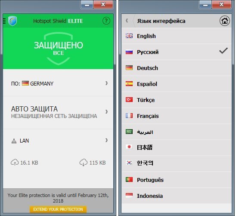Open the hamburger menu beside shield logo
The image size is (236, 216).
coord(4,21)
